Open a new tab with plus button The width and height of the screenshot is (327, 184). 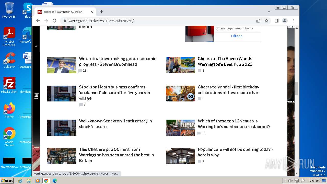[x=101, y=12]
